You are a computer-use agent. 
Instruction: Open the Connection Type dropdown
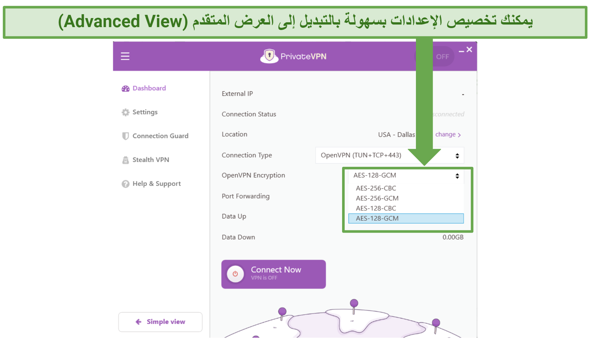(389, 155)
